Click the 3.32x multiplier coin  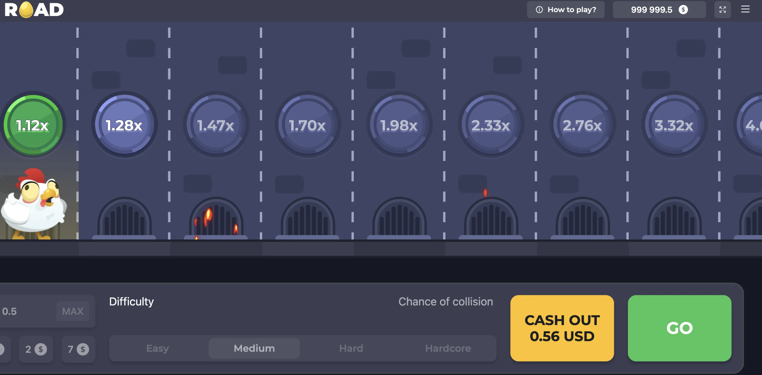(x=674, y=125)
